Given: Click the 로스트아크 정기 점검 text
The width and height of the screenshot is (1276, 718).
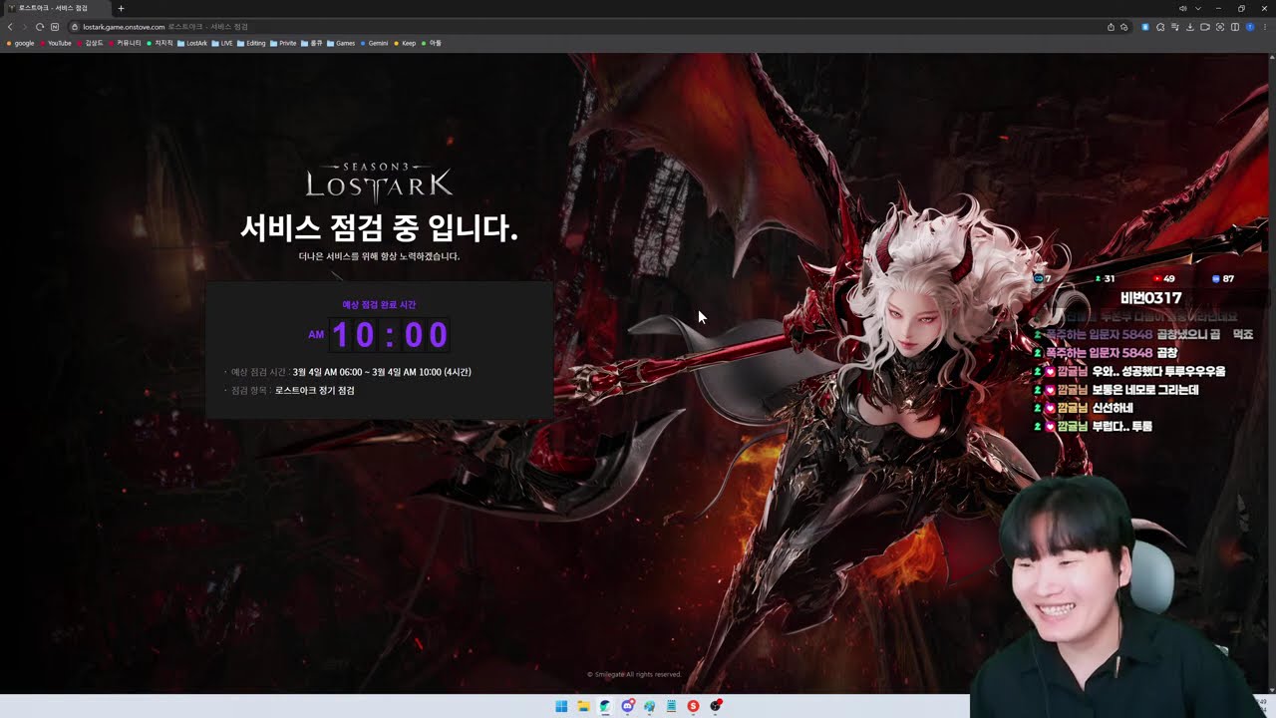Looking at the screenshot, I should coord(314,391).
